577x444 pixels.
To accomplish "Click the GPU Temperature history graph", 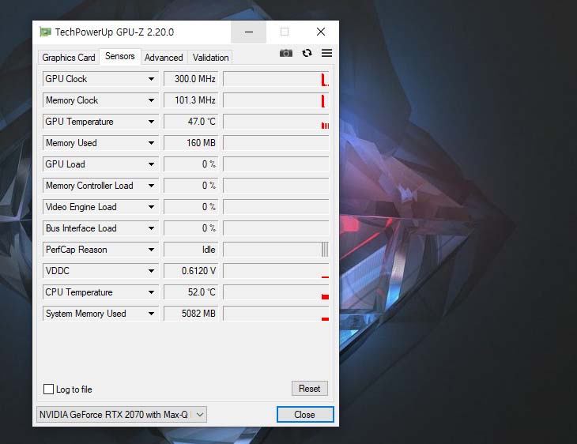I will (276, 122).
